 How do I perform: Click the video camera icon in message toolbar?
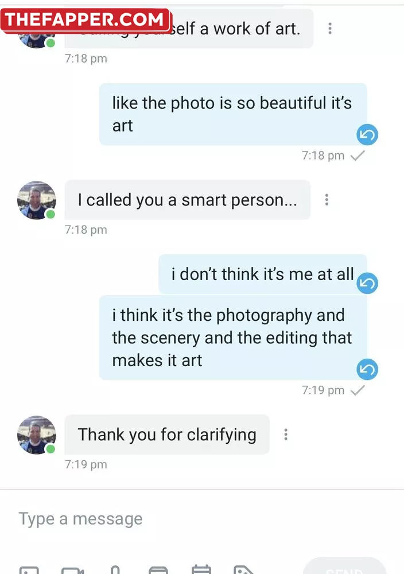click(x=72, y=569)
